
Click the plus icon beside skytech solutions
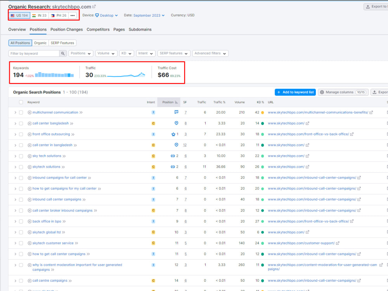(29, 167)
